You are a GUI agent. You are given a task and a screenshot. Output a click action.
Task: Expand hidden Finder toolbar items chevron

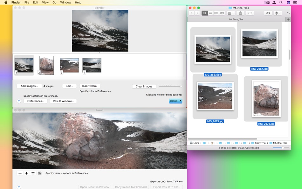click(288, 13)
